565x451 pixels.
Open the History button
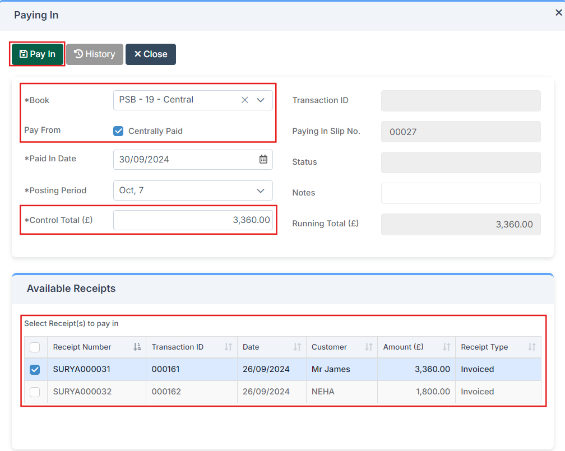(95, 54)
